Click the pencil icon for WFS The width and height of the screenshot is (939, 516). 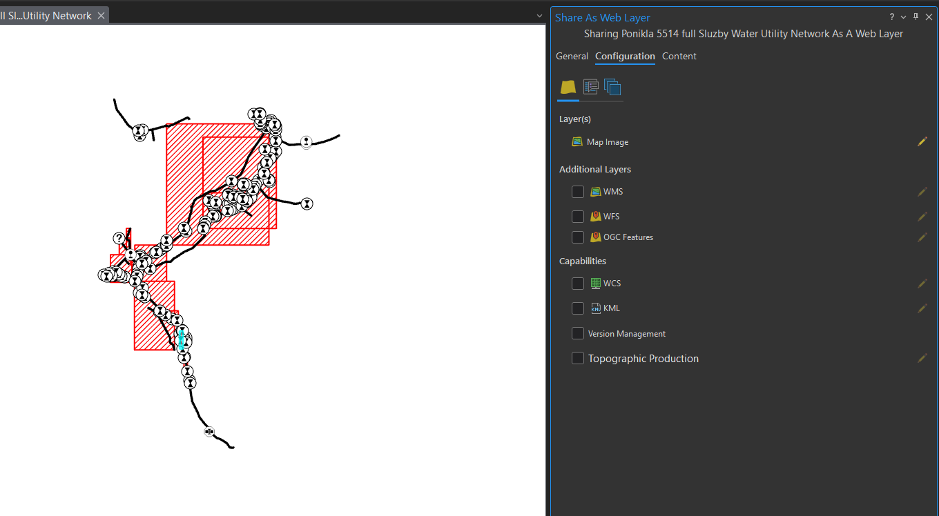(922, 217)
